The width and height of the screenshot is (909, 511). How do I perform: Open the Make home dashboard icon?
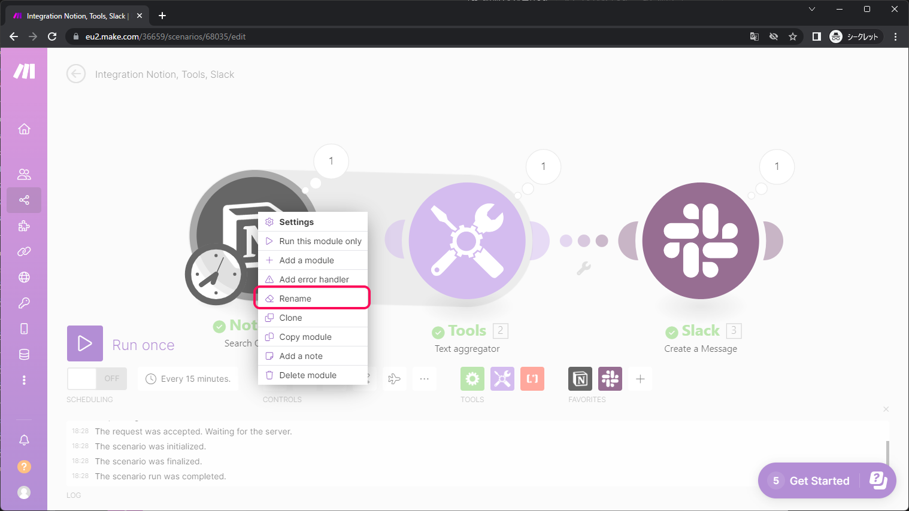pyautogui.click(x=24, y=129)
